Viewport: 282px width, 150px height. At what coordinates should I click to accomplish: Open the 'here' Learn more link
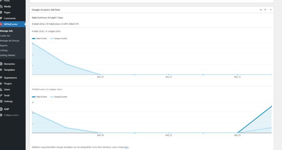(x=126, y=147)
